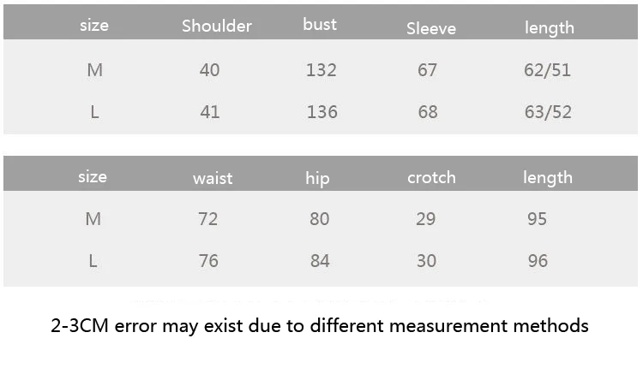Click the waist column header
This screenshot has height=368, width=643.
tap(213, 178)
